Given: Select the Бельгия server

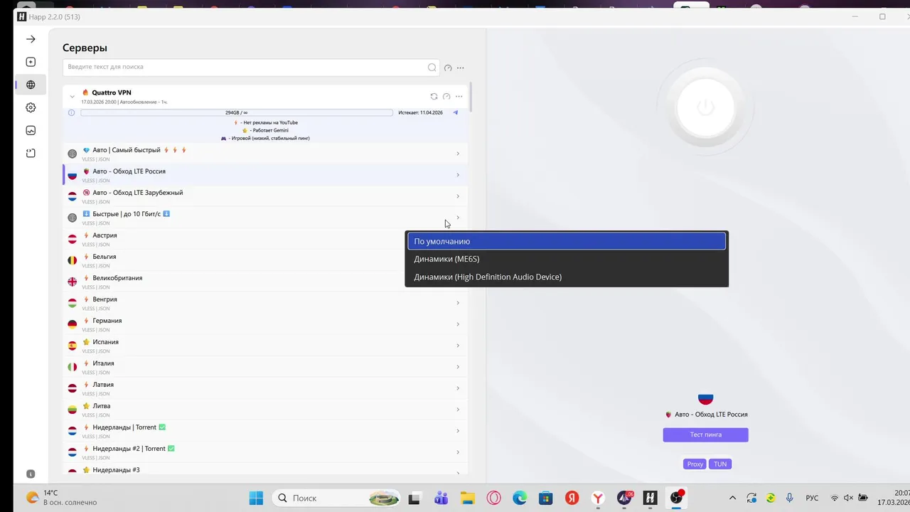Looking at the screenshot, I should pyautogui.click(x=265, y=260).
